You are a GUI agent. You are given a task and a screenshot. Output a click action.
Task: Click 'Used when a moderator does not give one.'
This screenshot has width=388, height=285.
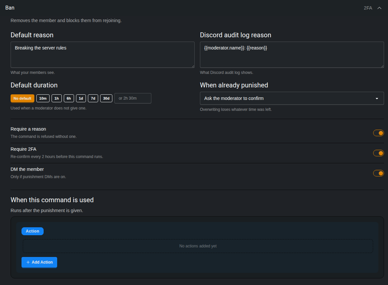[x=49, y=108]
